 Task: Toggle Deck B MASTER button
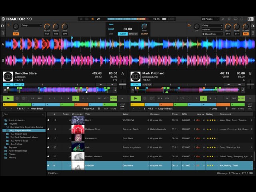147,84
